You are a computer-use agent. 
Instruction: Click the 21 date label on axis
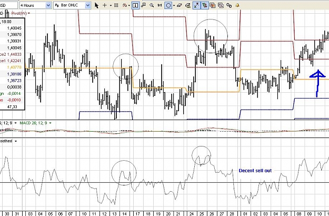coord(178,214)
